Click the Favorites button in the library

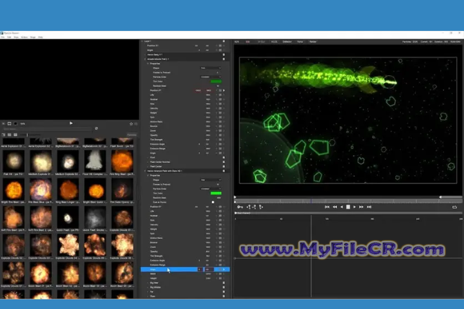tap(131, 135)
